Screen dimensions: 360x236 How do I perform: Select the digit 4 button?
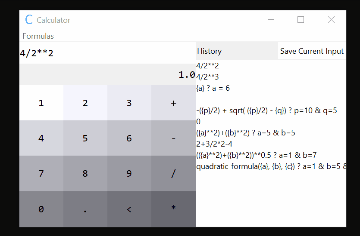41,138
